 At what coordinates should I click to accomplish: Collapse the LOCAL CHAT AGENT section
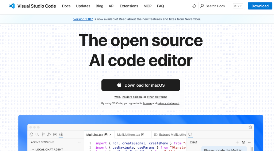click(x=33, y=149)
